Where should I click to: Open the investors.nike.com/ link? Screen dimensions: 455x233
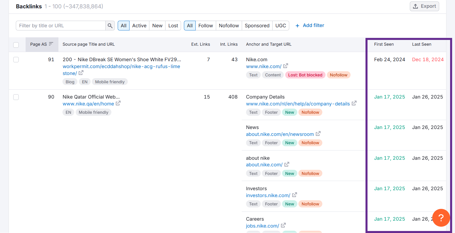coord(268,195)
